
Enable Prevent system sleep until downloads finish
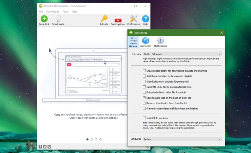(x=144, y=108)
